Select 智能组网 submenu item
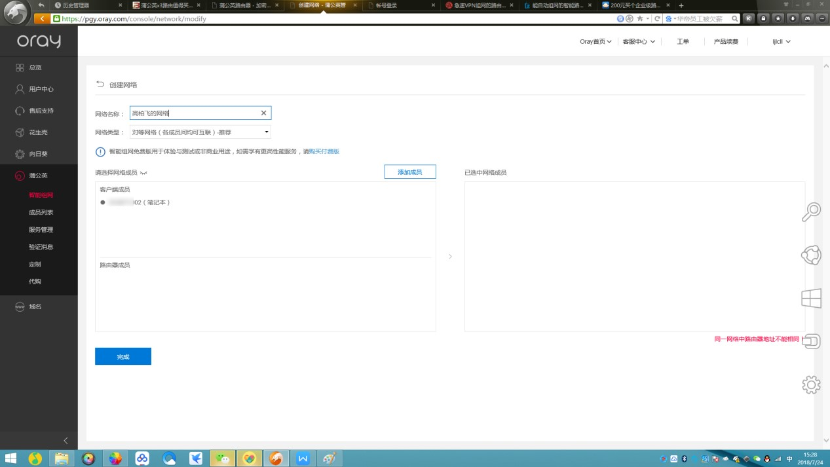 [x=41, y=195]
